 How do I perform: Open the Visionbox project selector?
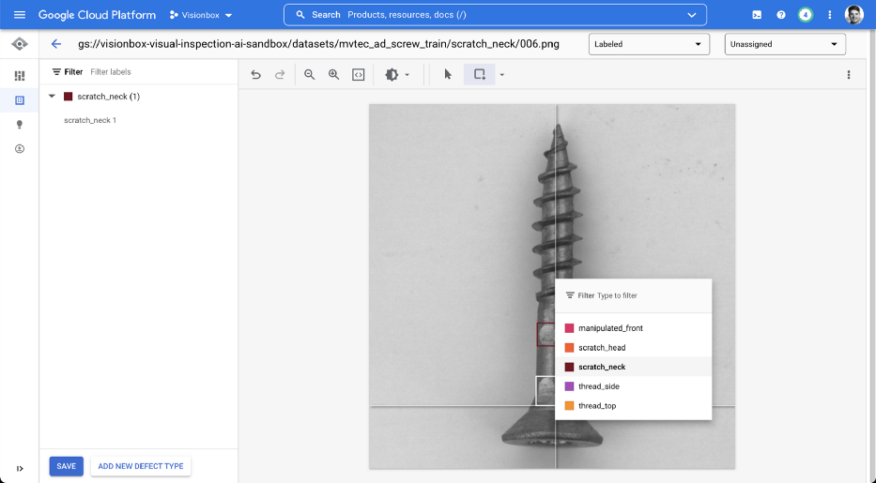point(201,15)
